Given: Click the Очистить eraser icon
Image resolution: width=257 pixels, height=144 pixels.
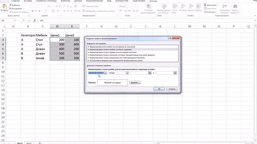Looking at the screenshot, I should [205, 12].
